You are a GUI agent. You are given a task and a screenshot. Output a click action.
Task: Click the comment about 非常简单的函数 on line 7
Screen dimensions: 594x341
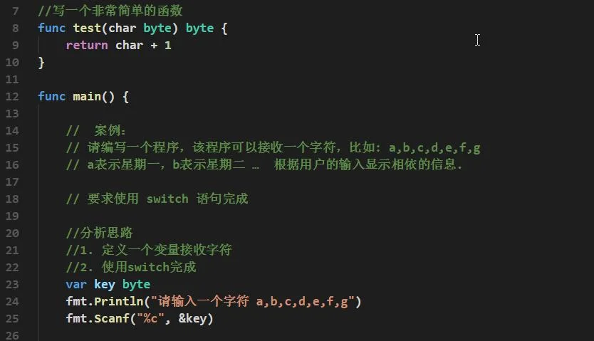110,11
